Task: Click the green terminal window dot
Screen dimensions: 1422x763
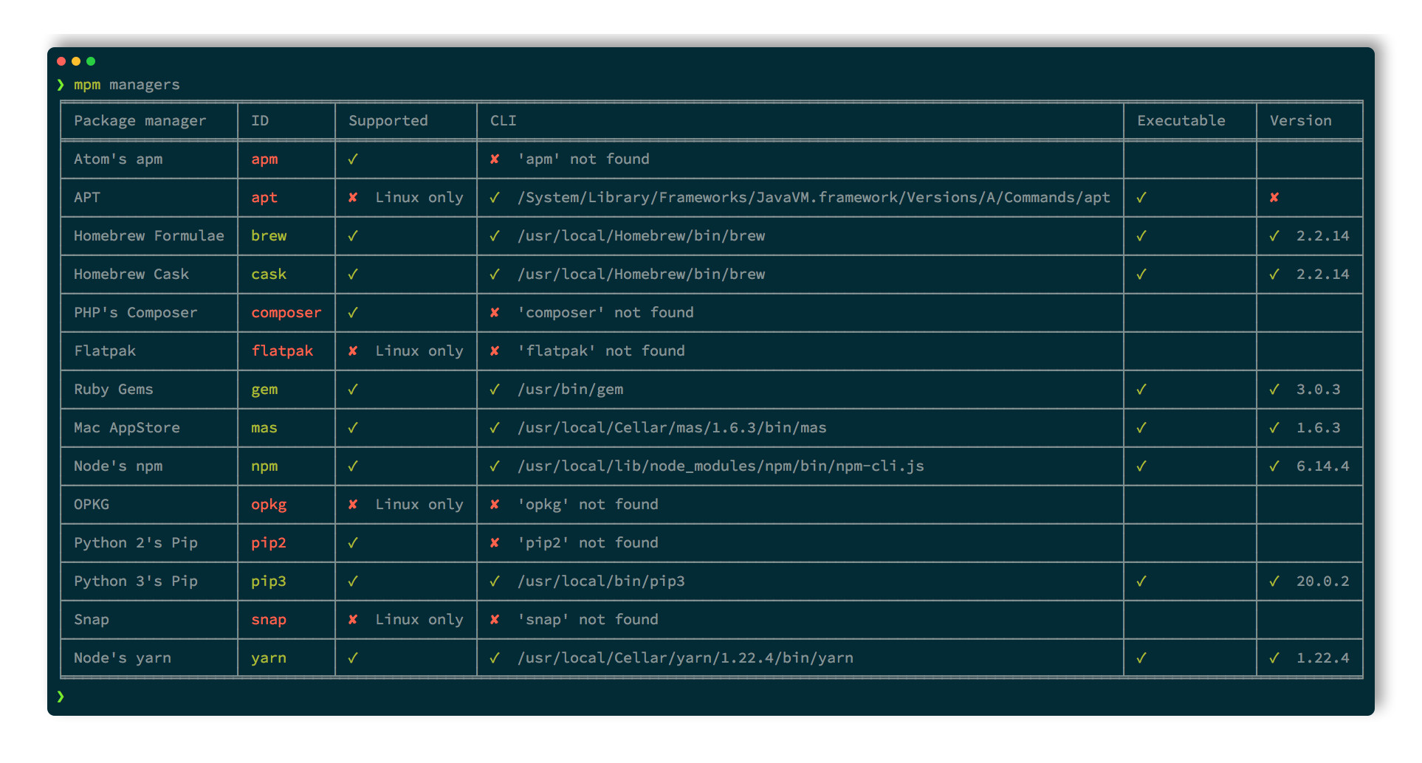Action: [91, 61]
